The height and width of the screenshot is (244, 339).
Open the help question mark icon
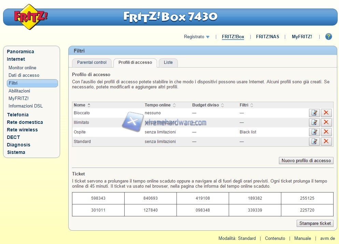(328, 37)
